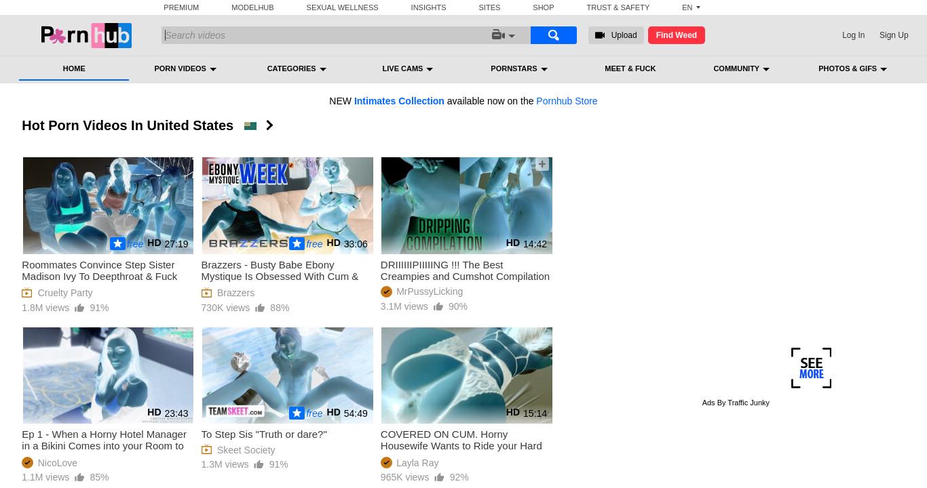Click the Ads By Traffic Junky text
Viewport: 927px width, 488px height.
736,403
